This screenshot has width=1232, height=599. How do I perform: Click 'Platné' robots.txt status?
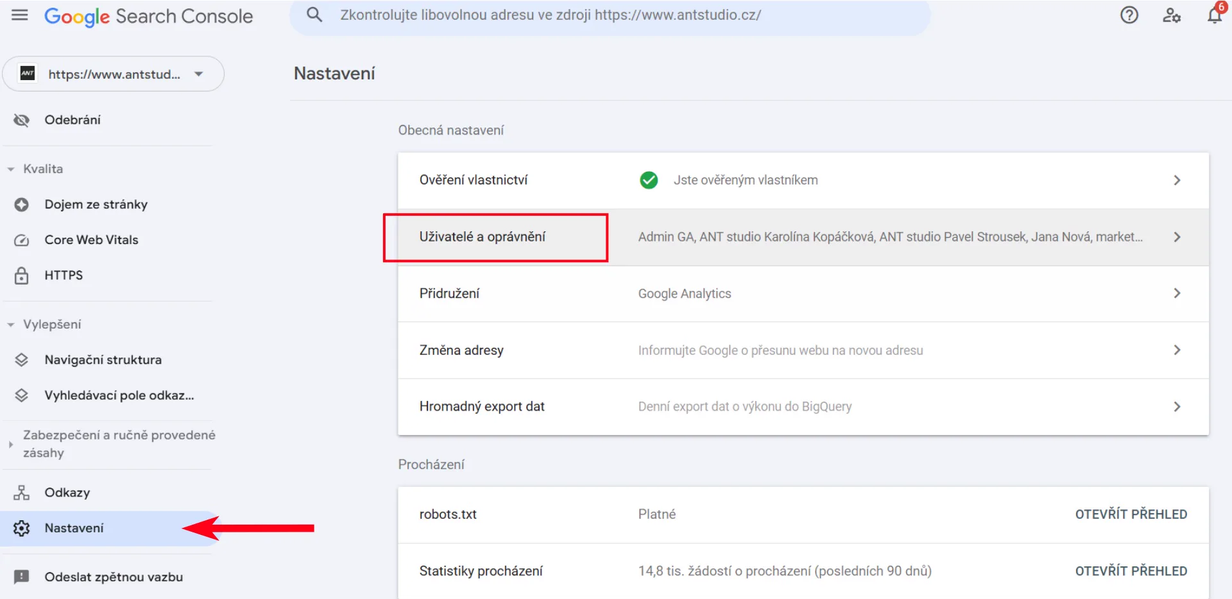tap(657, 514)
